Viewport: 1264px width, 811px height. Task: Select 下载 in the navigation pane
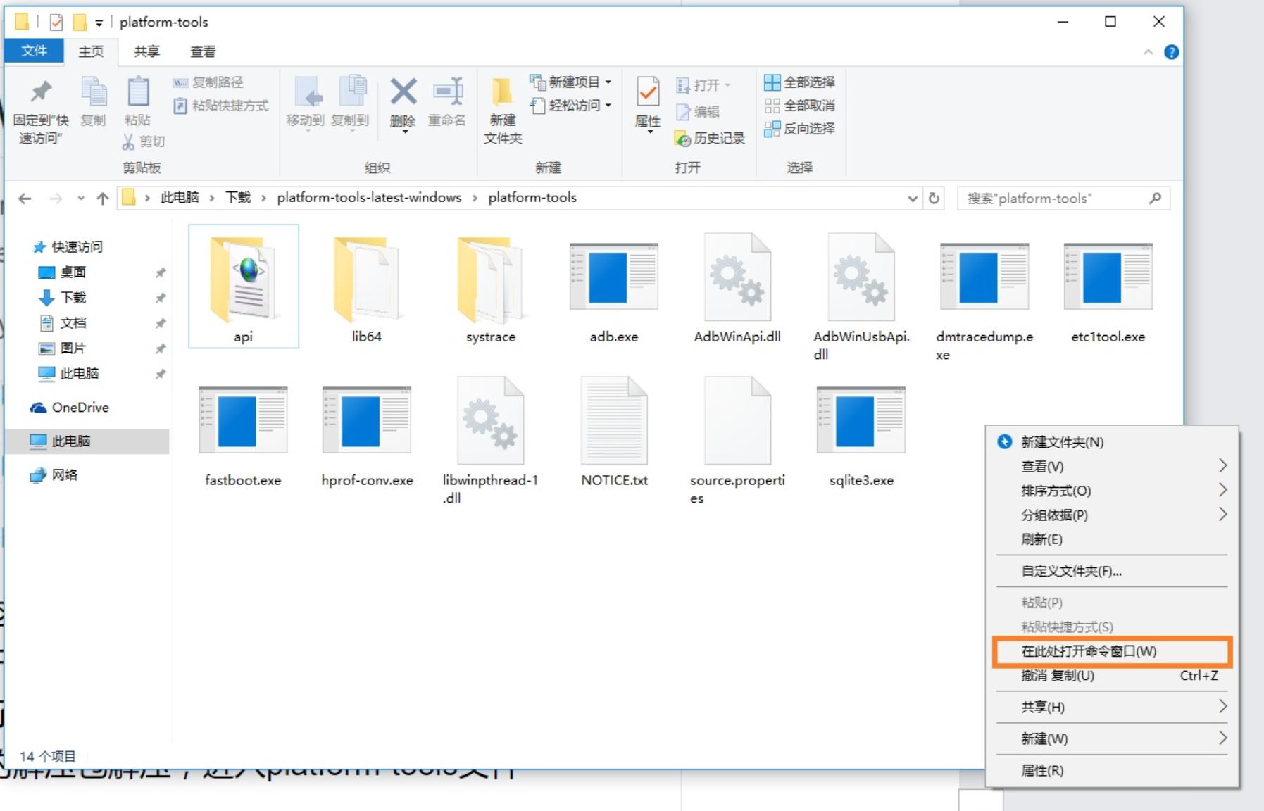coord(62,298)
